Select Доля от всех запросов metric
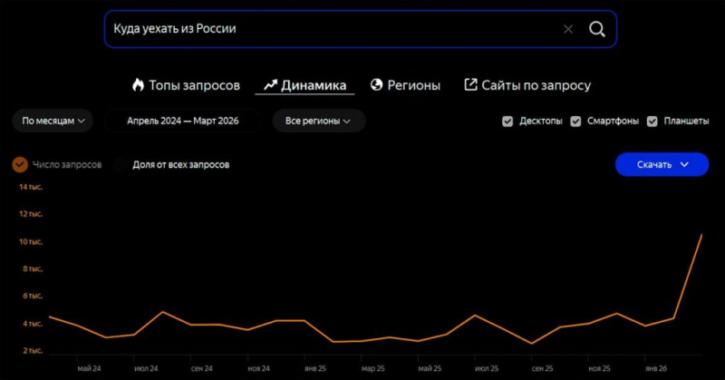This screenshot has width=725, height=380. coord(180,164)
